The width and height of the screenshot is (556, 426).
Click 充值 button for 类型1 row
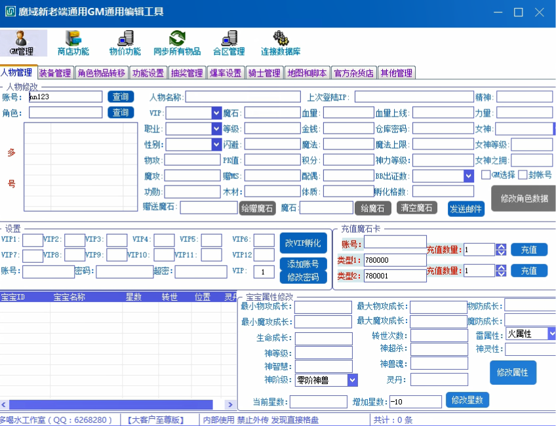pos(529,250)
